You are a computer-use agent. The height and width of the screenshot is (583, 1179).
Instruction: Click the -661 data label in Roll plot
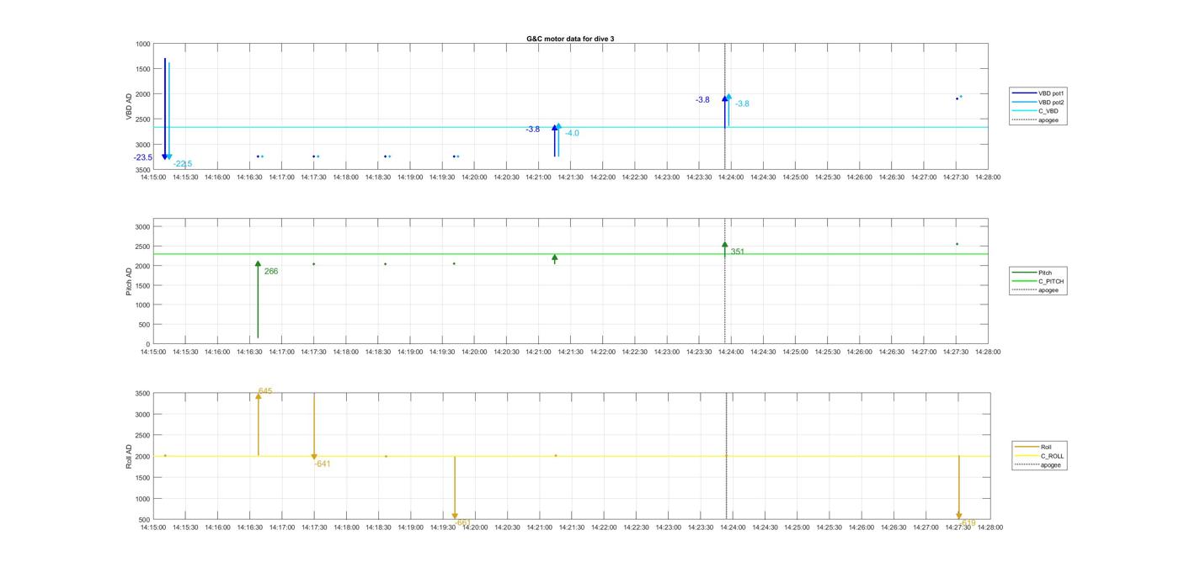[463, 522]
